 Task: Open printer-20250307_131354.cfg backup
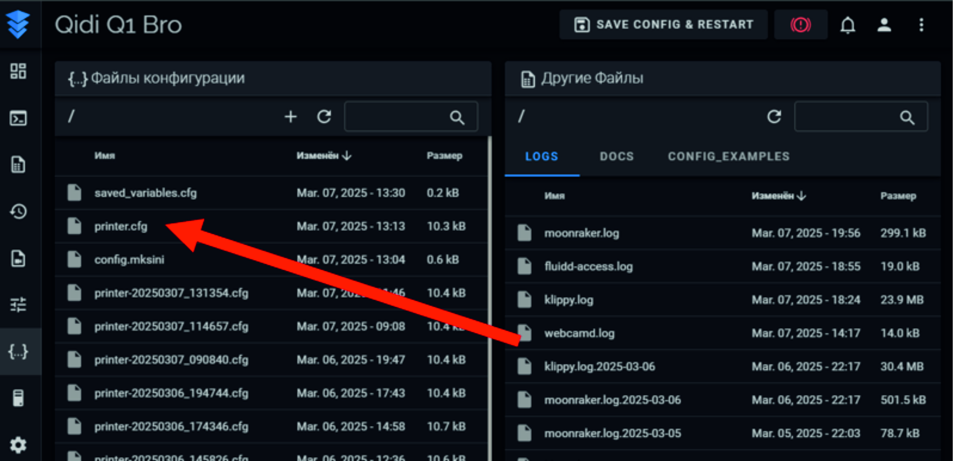(171, 293)
